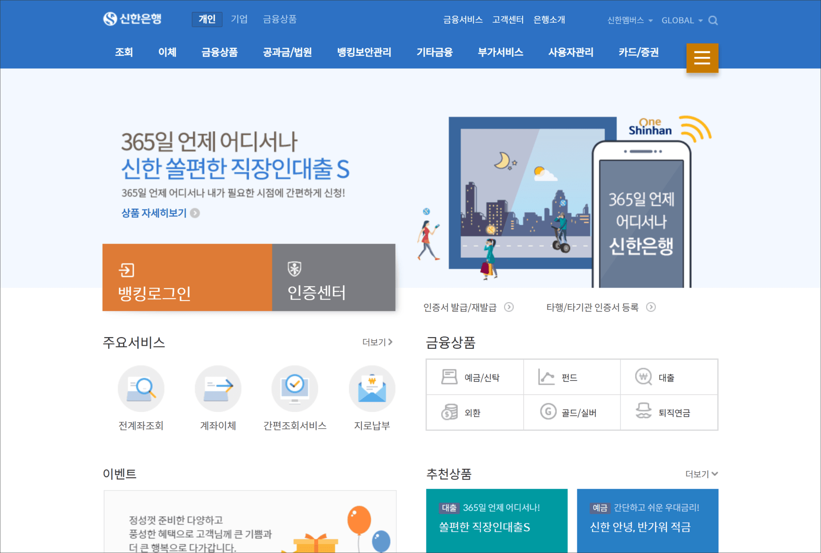Click the 상품 자세히보기 link
821x553 pixels.
coord(154,213)
